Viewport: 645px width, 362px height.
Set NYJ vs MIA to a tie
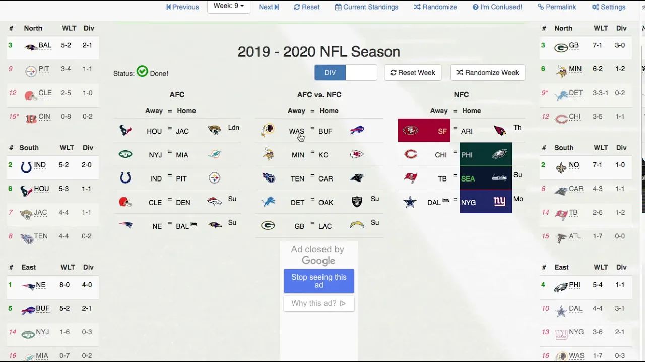tap(170, 152)
